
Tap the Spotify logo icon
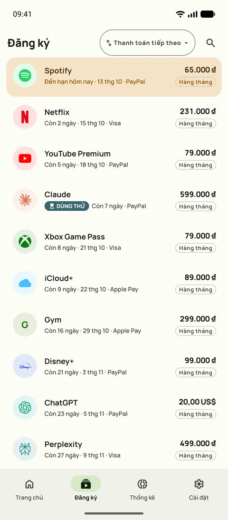(25, 76)
